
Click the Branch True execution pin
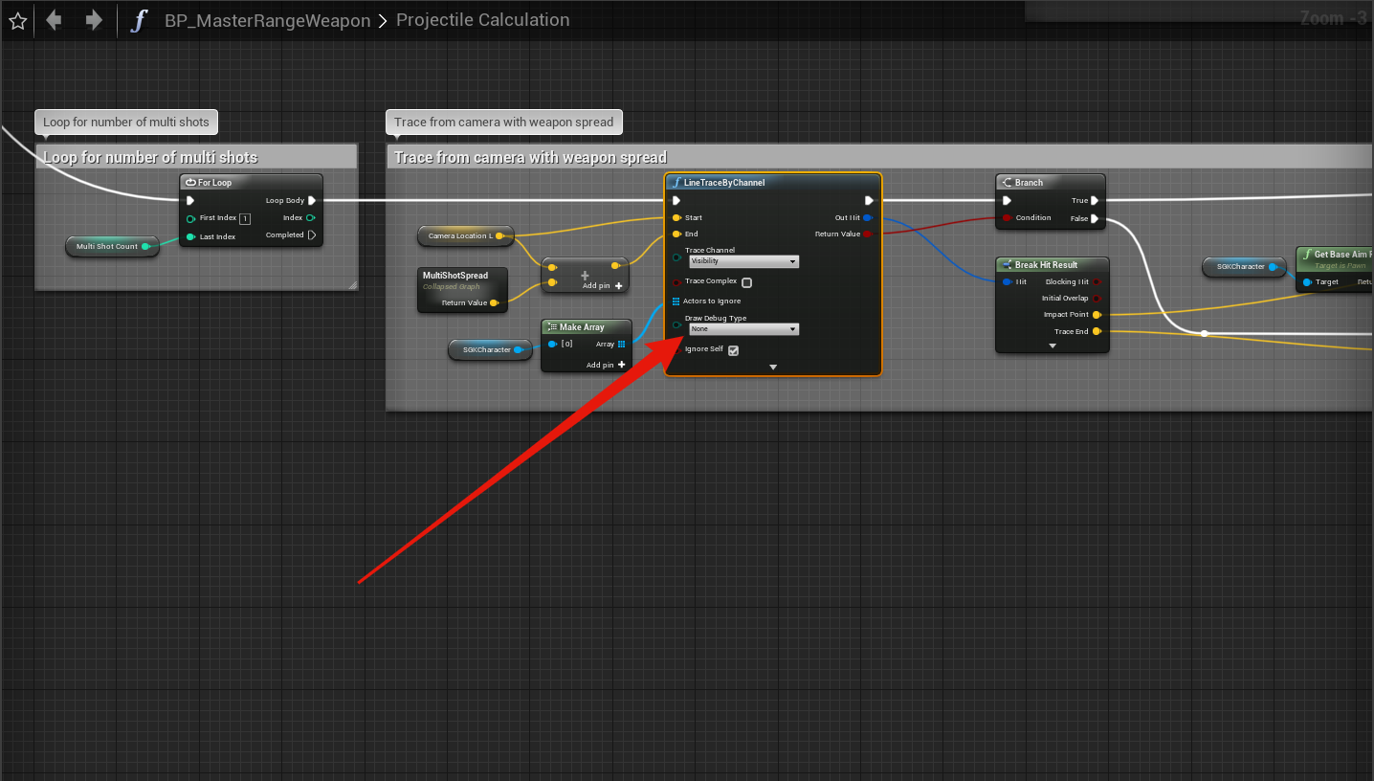coord(1095,201)
